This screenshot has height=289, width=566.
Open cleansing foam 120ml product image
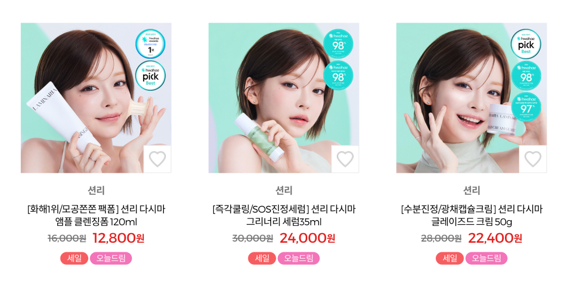[x=96, y=98]
